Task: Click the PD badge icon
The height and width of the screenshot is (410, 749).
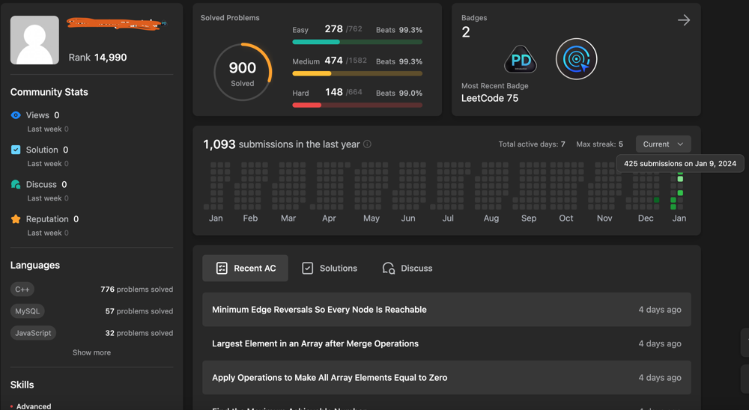Action: pos(521,59)
